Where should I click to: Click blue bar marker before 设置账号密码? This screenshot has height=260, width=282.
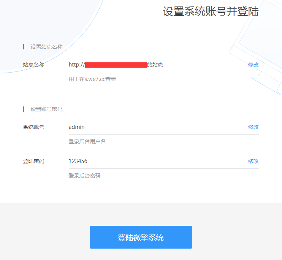[24, 109]
